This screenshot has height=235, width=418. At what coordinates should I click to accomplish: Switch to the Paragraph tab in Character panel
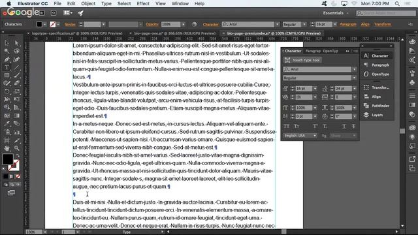tap(313, 51)
